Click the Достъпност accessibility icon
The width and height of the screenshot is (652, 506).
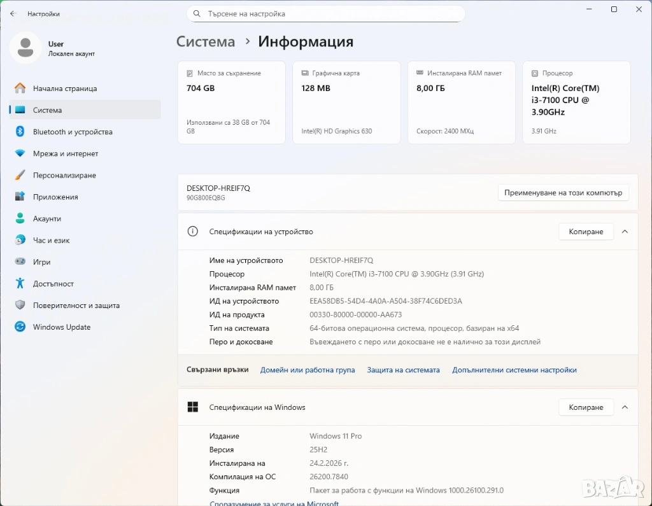20,283
